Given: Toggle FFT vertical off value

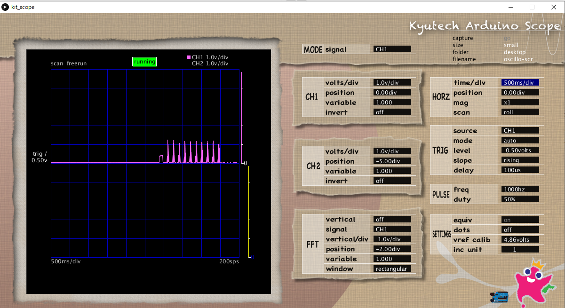Looking at the screenshot, I should click(x=392, y=220).
